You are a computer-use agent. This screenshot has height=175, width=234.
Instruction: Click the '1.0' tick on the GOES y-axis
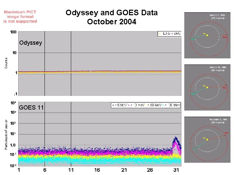coord(13,145)
